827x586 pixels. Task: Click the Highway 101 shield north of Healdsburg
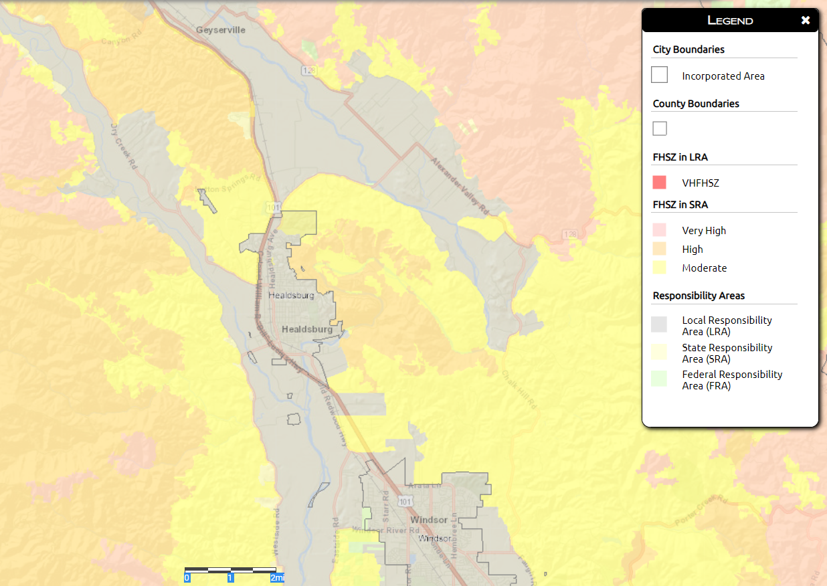(x=274, y=208)
